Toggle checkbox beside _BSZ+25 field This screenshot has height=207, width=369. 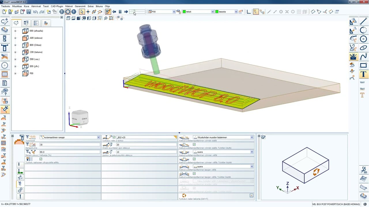[x=114, y=137]
